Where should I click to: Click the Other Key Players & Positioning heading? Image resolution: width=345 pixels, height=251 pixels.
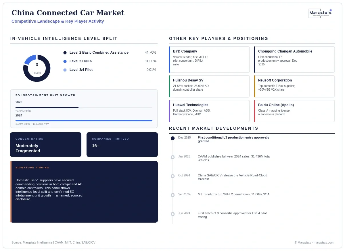tap(219, 38)
